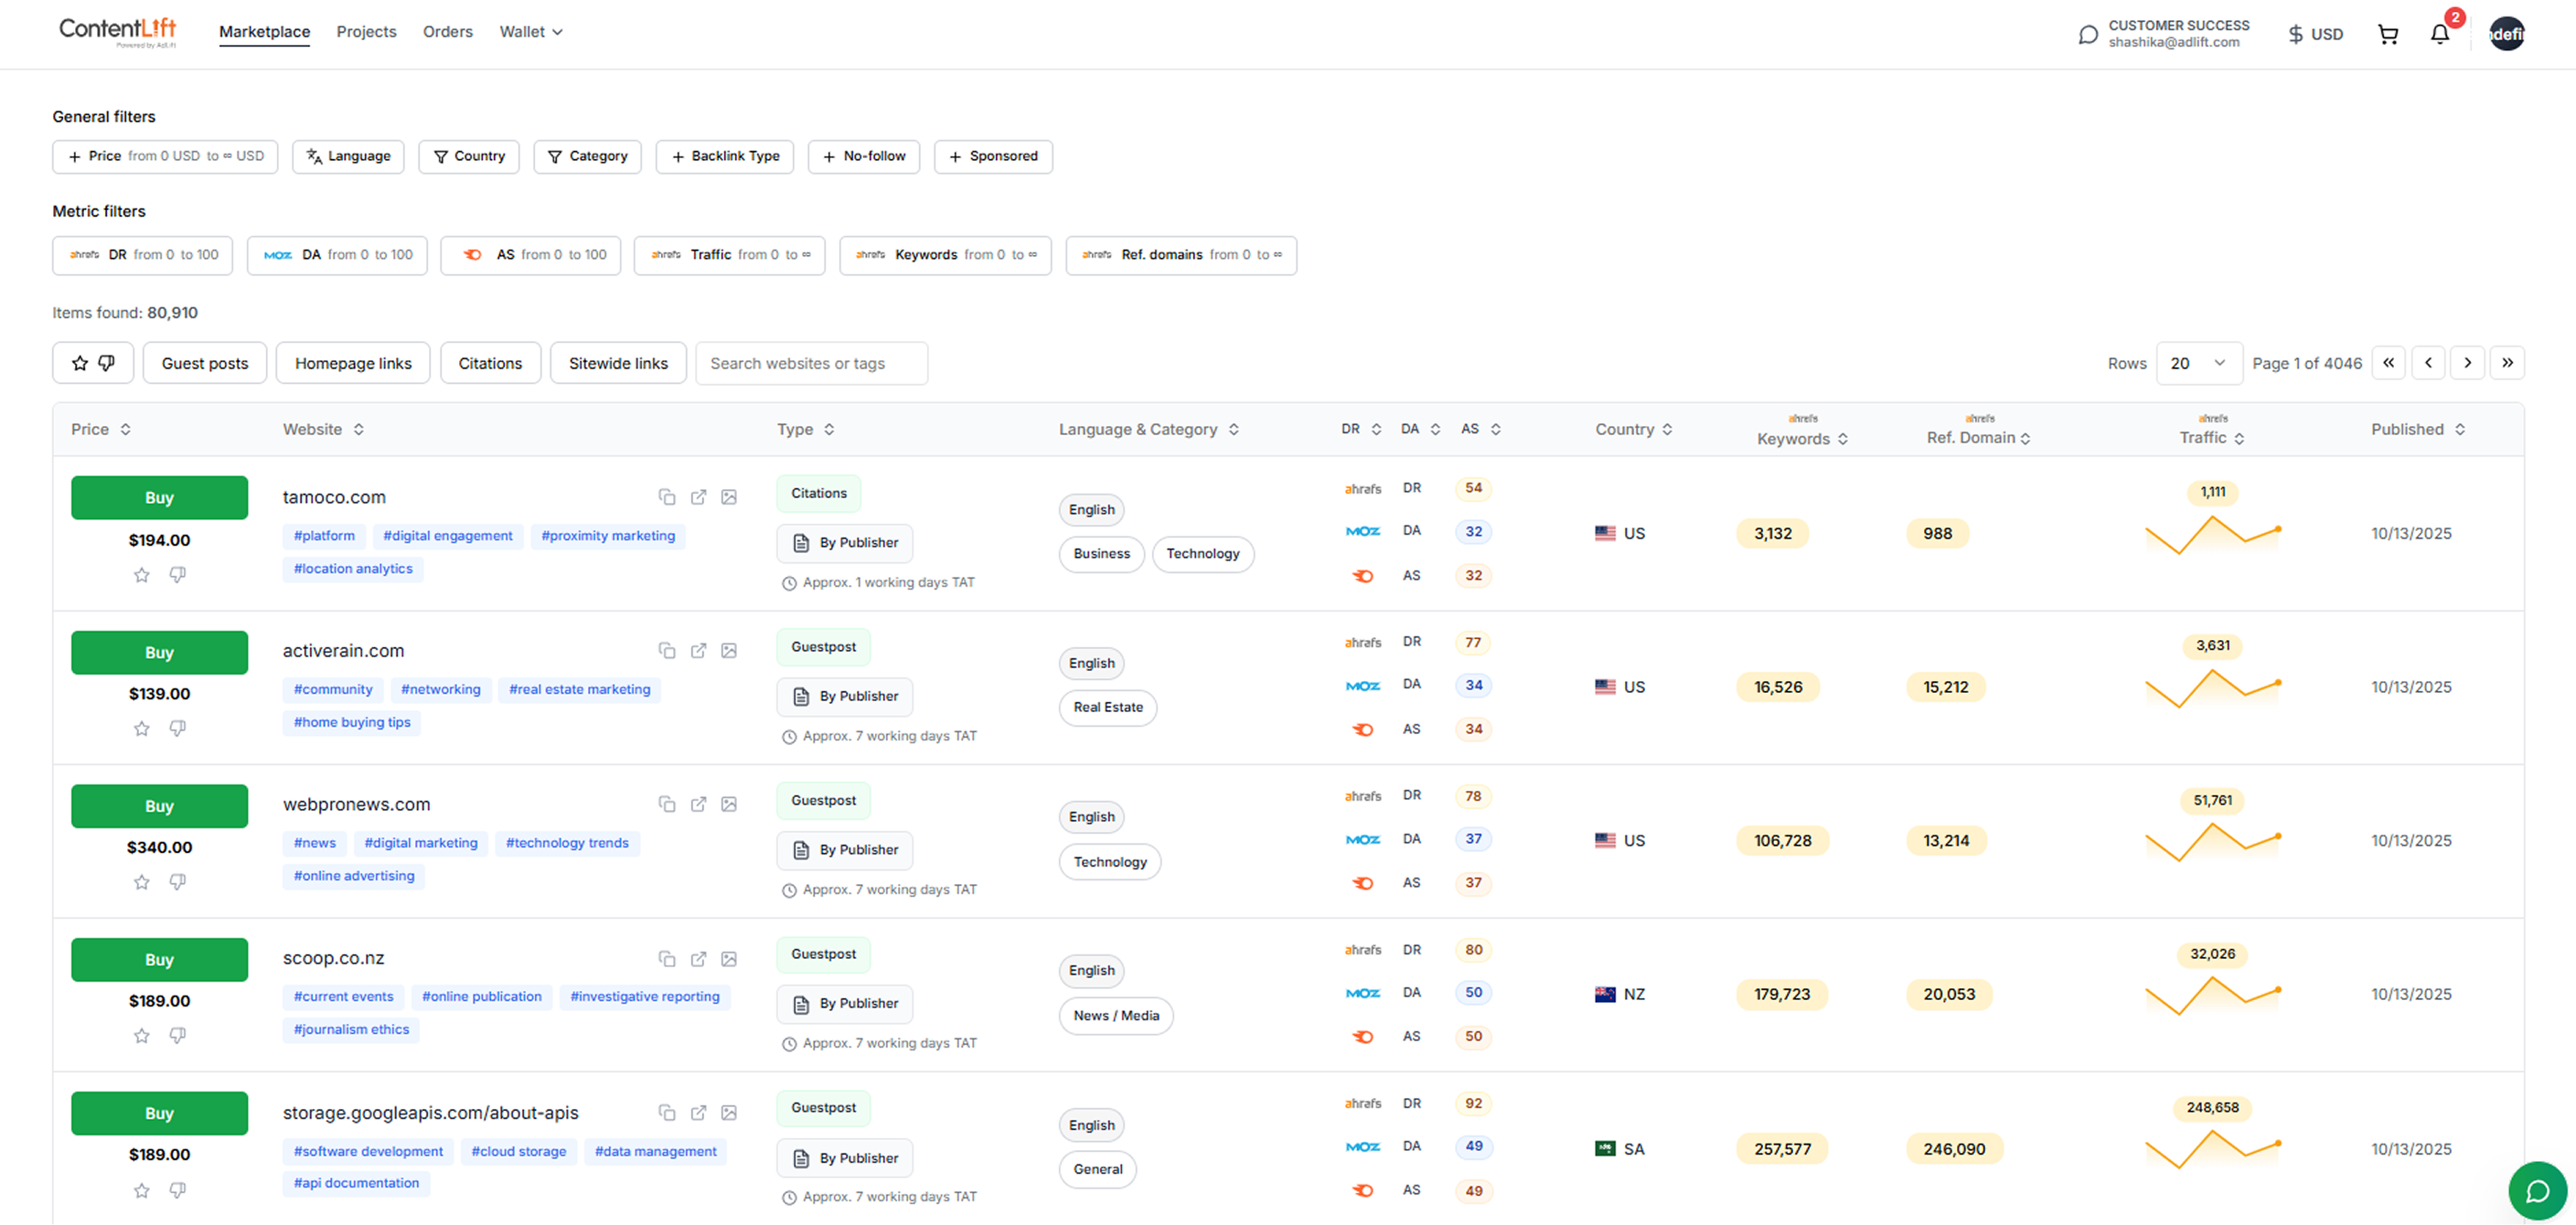Select the Guest posts tab
The image size is (2576, 1225).
(x=205, y=363)
